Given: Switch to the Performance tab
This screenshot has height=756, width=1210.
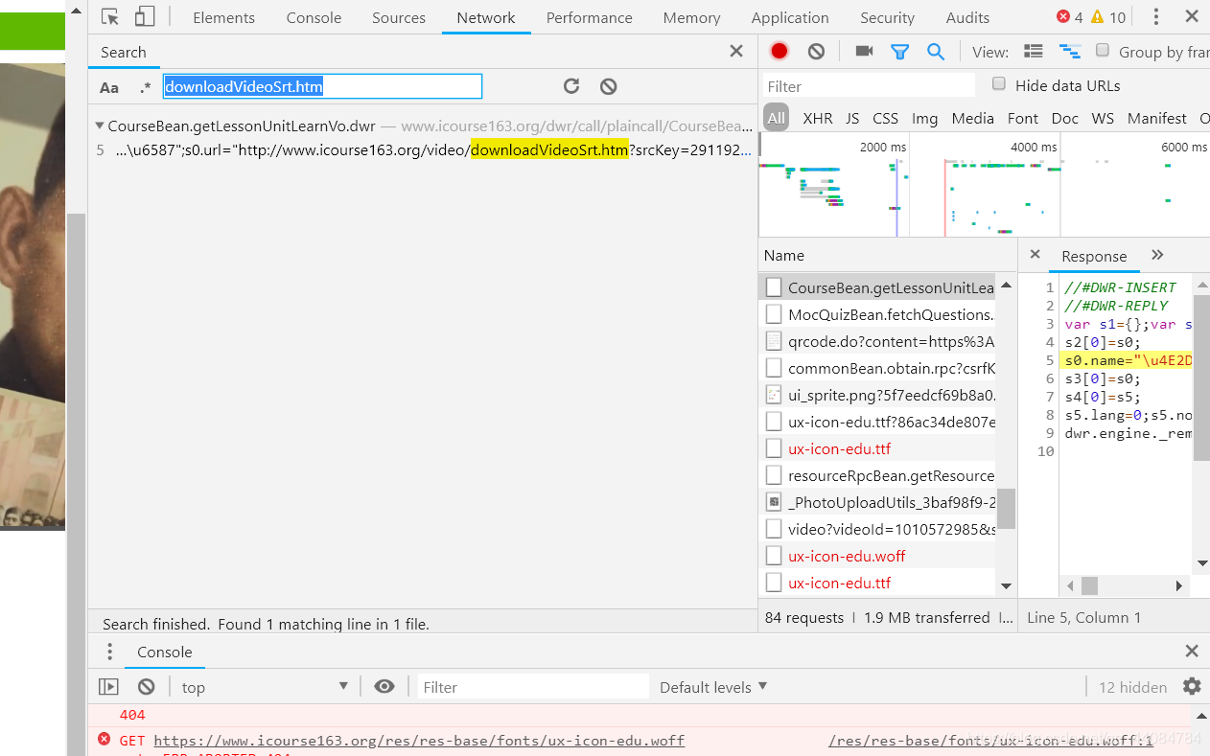Looking at the screenshot, I should click(589, 17).
